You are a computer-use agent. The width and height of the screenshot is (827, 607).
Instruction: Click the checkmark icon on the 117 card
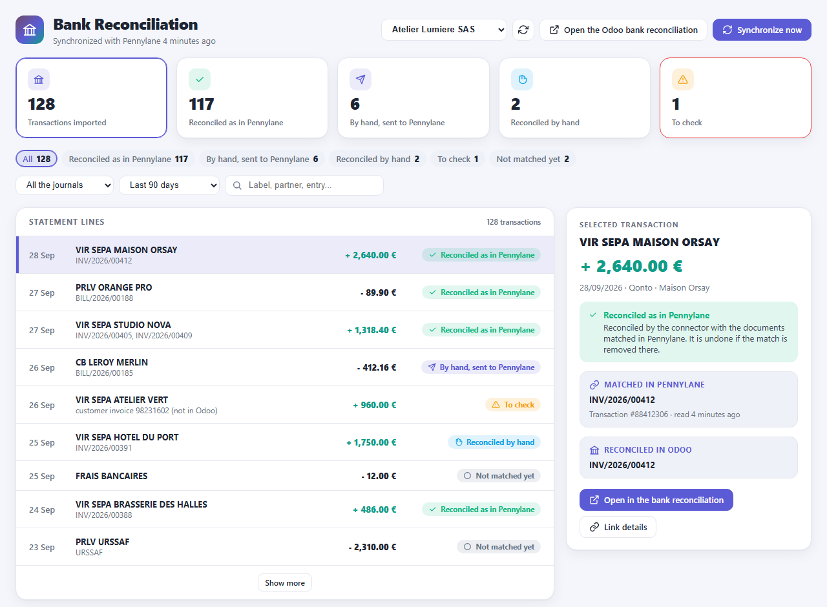[200, 79]
